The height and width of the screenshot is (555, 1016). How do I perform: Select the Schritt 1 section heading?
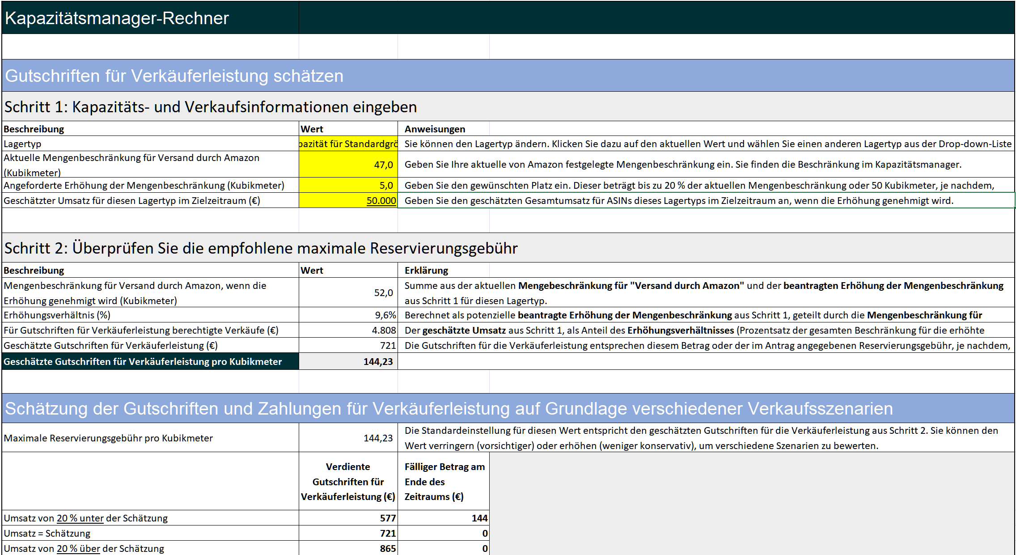210,107
